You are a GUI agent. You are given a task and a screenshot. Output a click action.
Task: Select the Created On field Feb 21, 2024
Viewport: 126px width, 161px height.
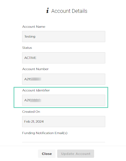pyautogui.click(x=64, y=122)
